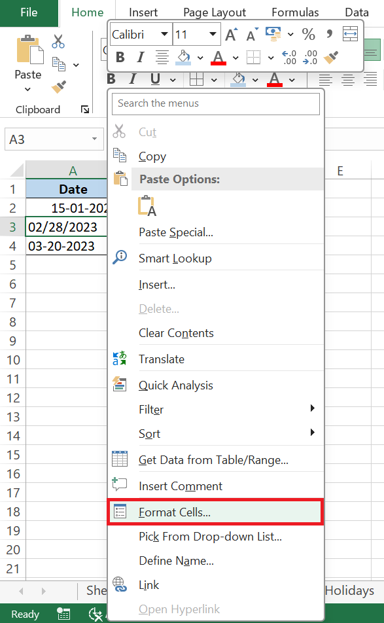This screenshot has height=623, width=384.
Task: Select Clear Contents menu item
Action: (x=216, y=333)
